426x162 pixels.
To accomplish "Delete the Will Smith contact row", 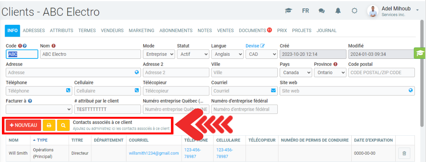I will pyautogui.click(x=404, y=154).
